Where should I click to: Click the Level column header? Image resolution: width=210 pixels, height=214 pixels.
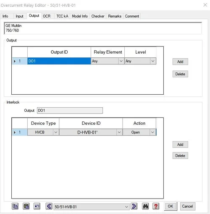[x=140, y=52]
